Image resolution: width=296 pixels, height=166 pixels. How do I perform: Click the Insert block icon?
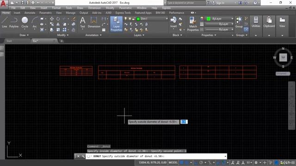click(173, 23)
